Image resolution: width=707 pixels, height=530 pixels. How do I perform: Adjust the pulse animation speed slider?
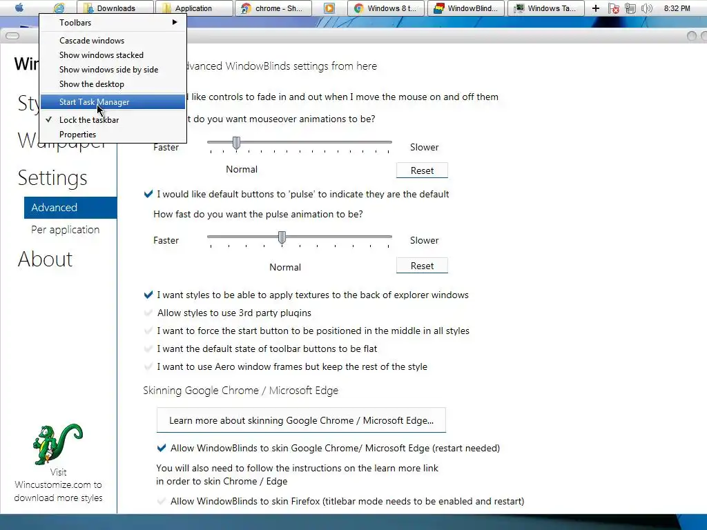click(x=282, y=237)
